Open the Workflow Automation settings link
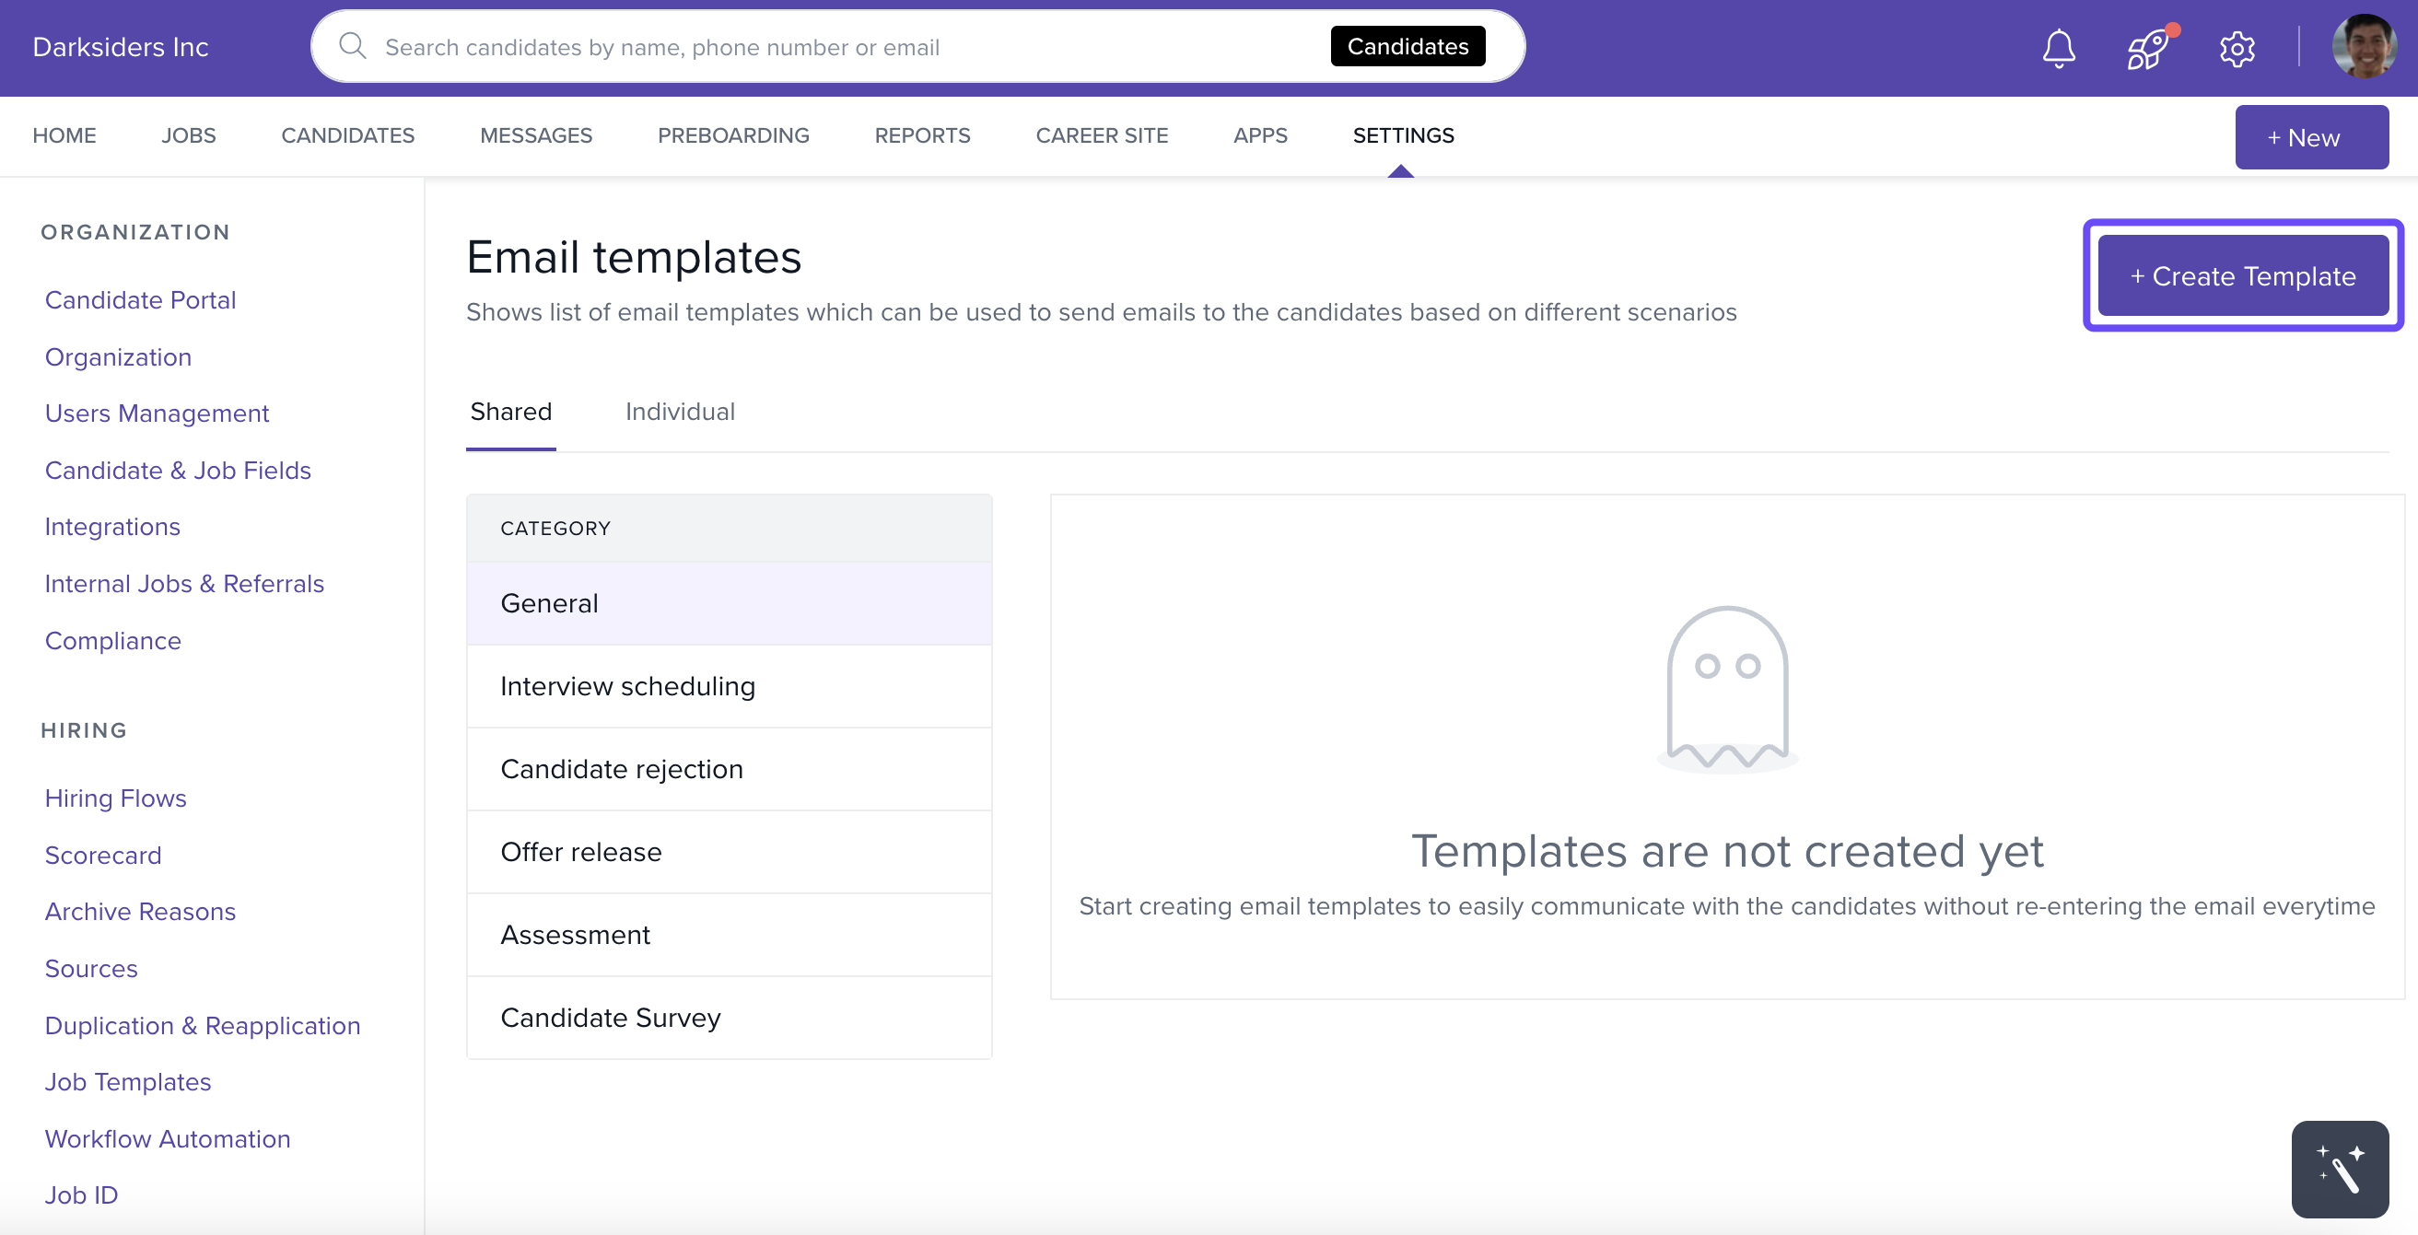Screen dimensions: 2418x1235 [167, 1138]
